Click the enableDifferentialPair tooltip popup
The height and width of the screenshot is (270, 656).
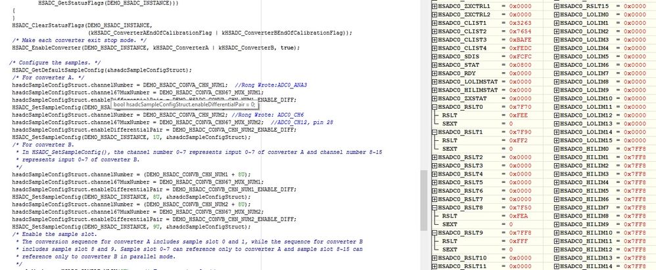point(184,104)
